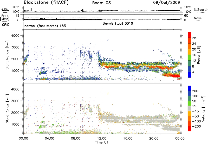Click the '4000' tick on power panel
The image size is (208, 144).
coord(15,36)
